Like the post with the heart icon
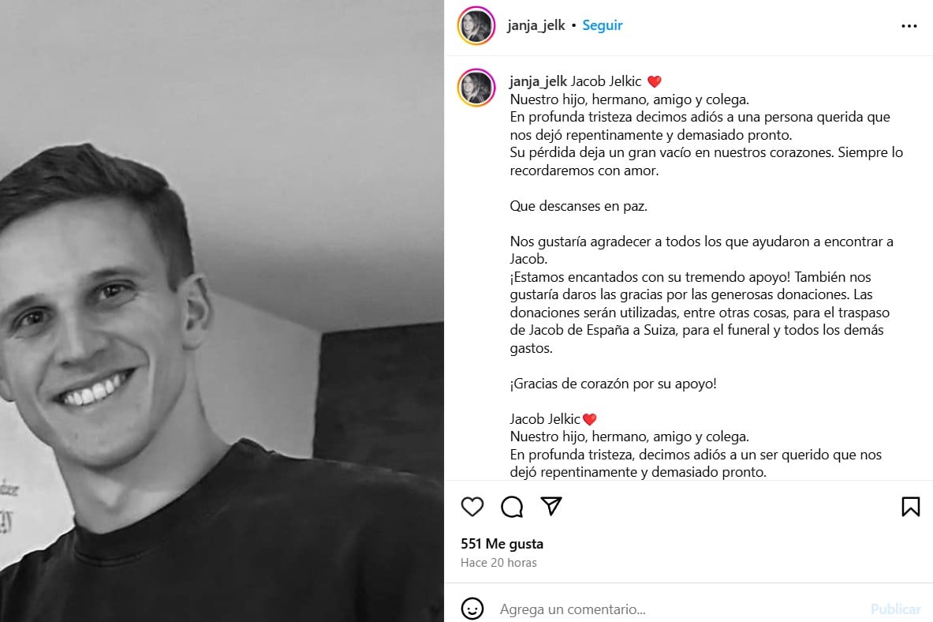Screen dimensions: 933x622 click(472, 507)
